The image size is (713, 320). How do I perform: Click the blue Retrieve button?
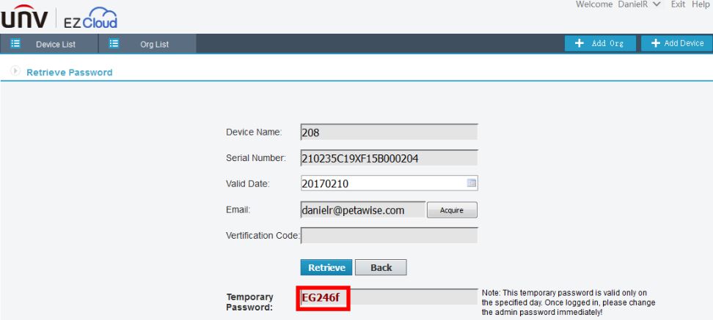[327, 268]
